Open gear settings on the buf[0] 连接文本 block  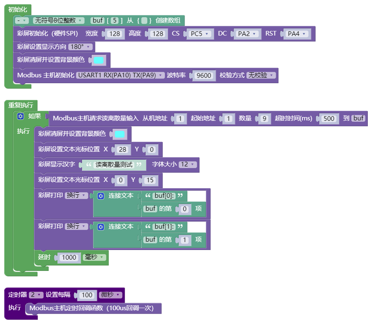tap(100, 196)
